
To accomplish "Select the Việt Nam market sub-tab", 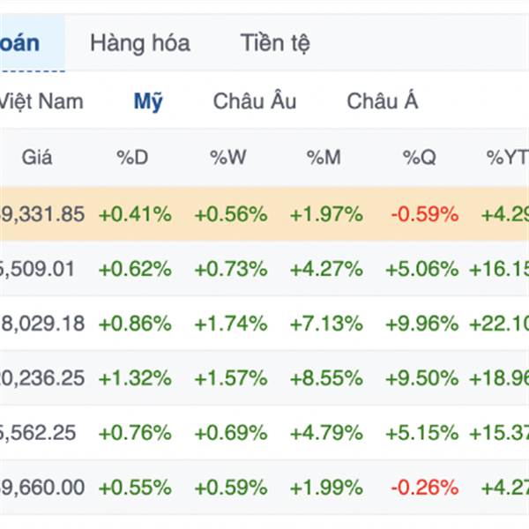I will tap(41, 101).
